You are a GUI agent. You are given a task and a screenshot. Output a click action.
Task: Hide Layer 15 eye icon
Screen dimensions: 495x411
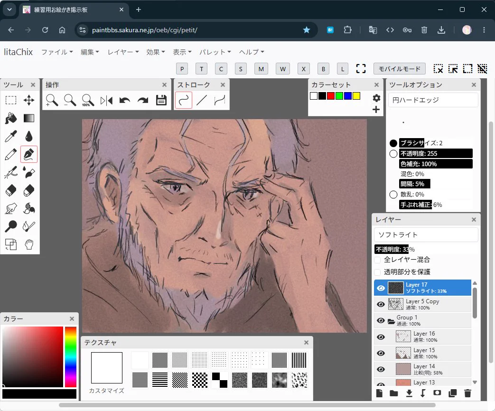[381, 353]
